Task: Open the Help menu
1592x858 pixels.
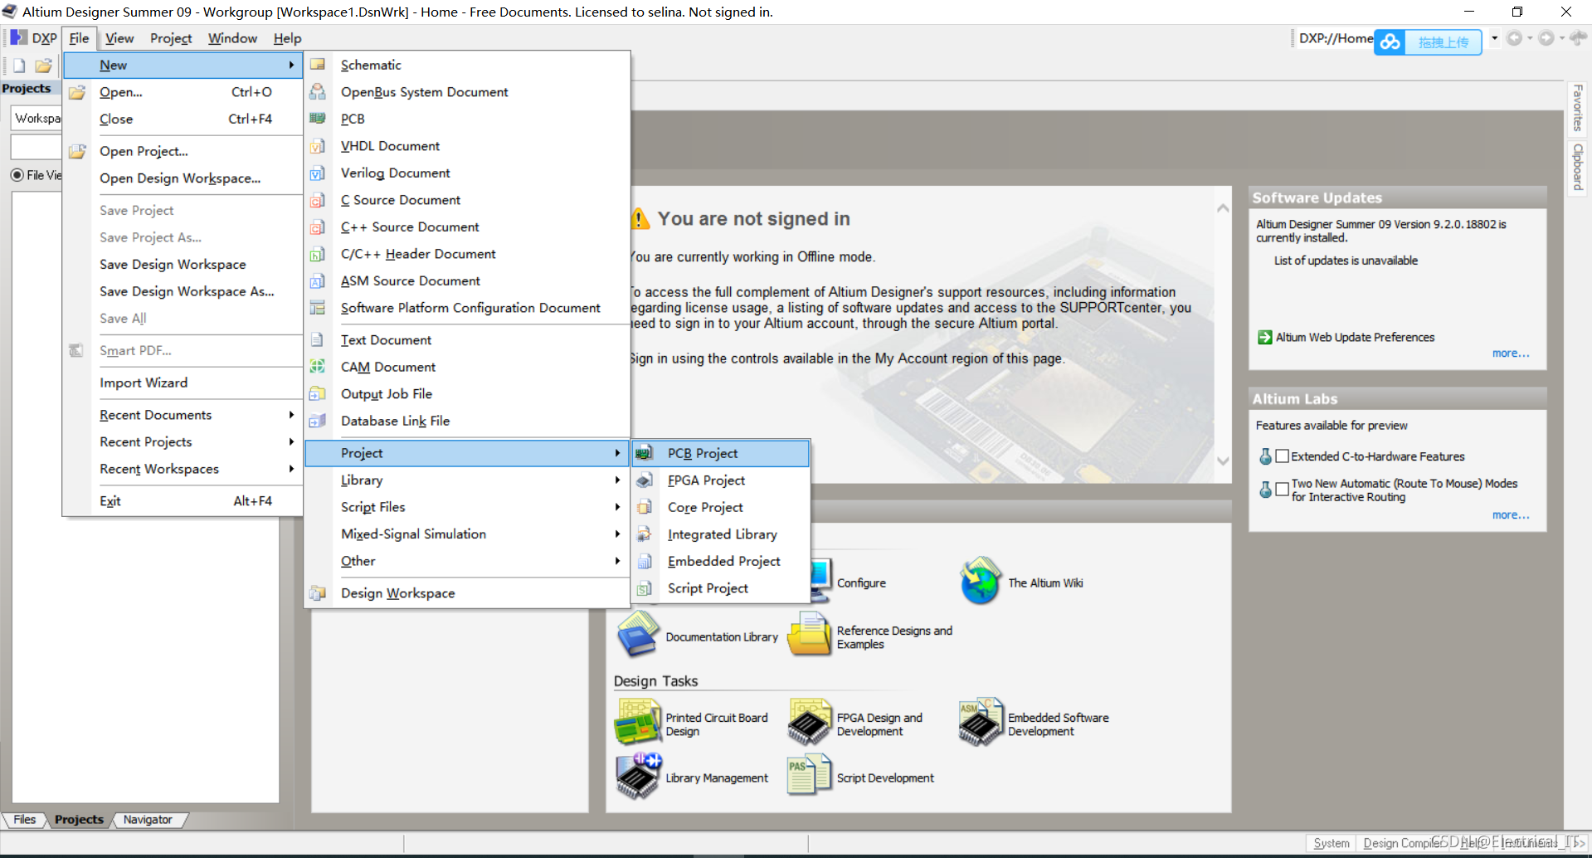Action: tap(287, 38)
